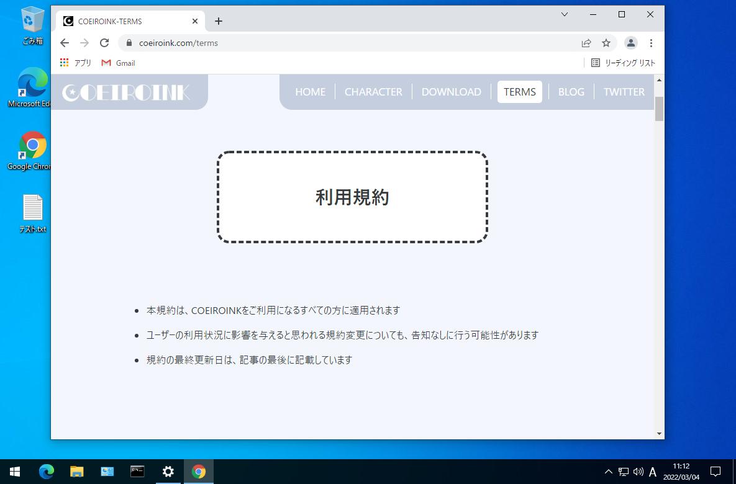Launch Edge from the taskbar
The width and height of the screenshot is (736, 484).
tap(46, 472)
